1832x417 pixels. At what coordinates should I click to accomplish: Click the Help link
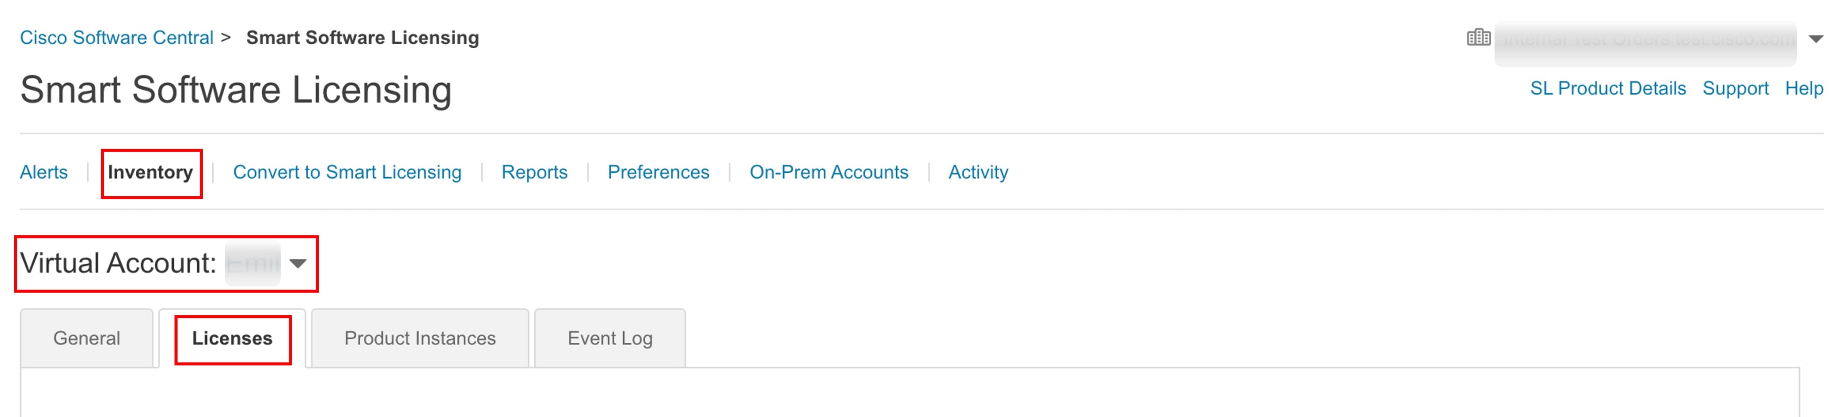click(x=1804, y=89)
